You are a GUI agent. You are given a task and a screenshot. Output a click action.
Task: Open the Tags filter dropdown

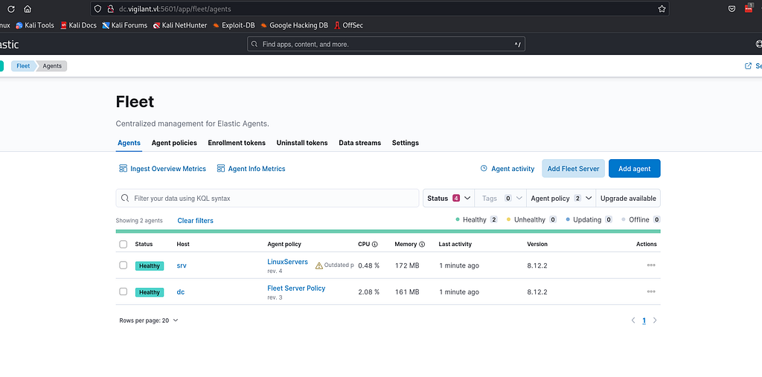click(x=500, y=199)
